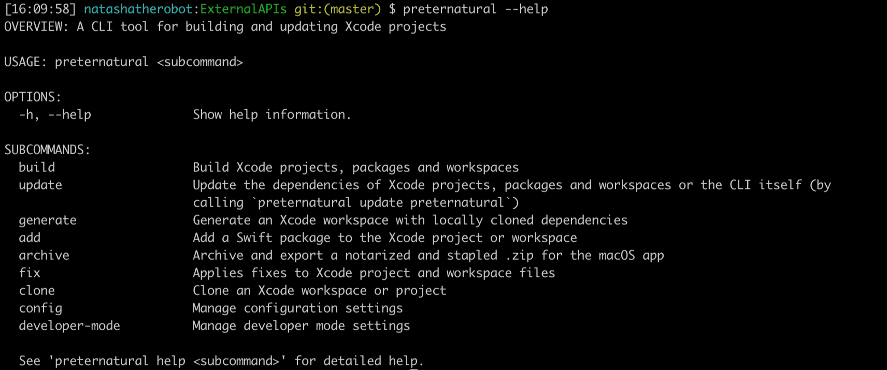Click the 'git:(master)' branch indicator
This screenshot has height=370, width=887.
338,9
